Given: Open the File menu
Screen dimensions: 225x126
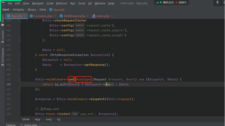Looking at the screenshot, I should pos(10,3).
